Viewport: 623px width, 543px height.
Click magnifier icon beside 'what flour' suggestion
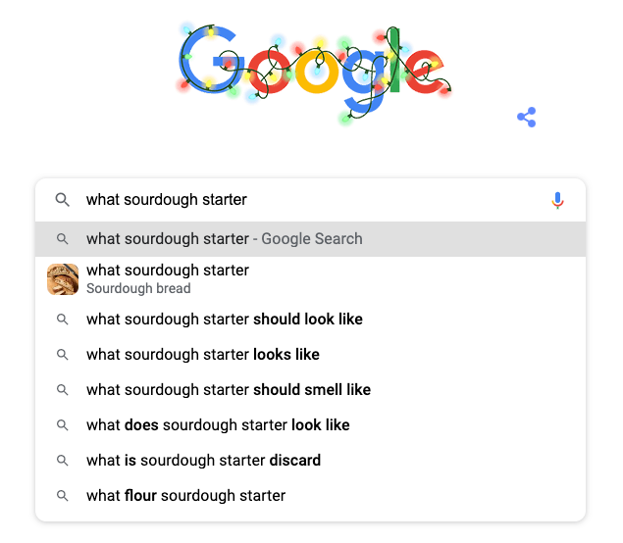point(62,496)
